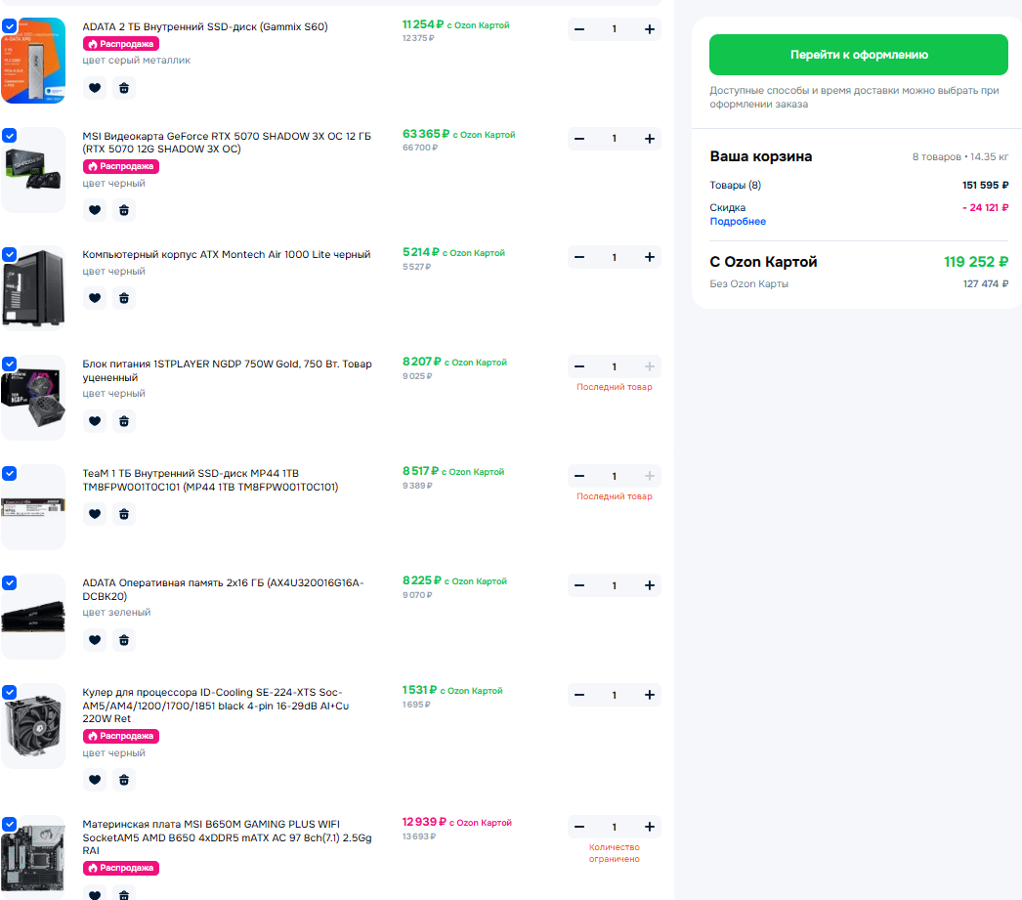1022x900 pixels.
Task: Uncheck the ADATA 2 ТБ SSD item
Action: pos(9,26)
